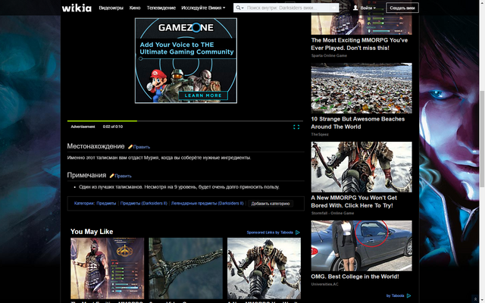The height and width of the screenshot is (303, 485).
Task: Click pencil icon beside Местонахождение
Action: pyautogui.click(x=130, y=147)
